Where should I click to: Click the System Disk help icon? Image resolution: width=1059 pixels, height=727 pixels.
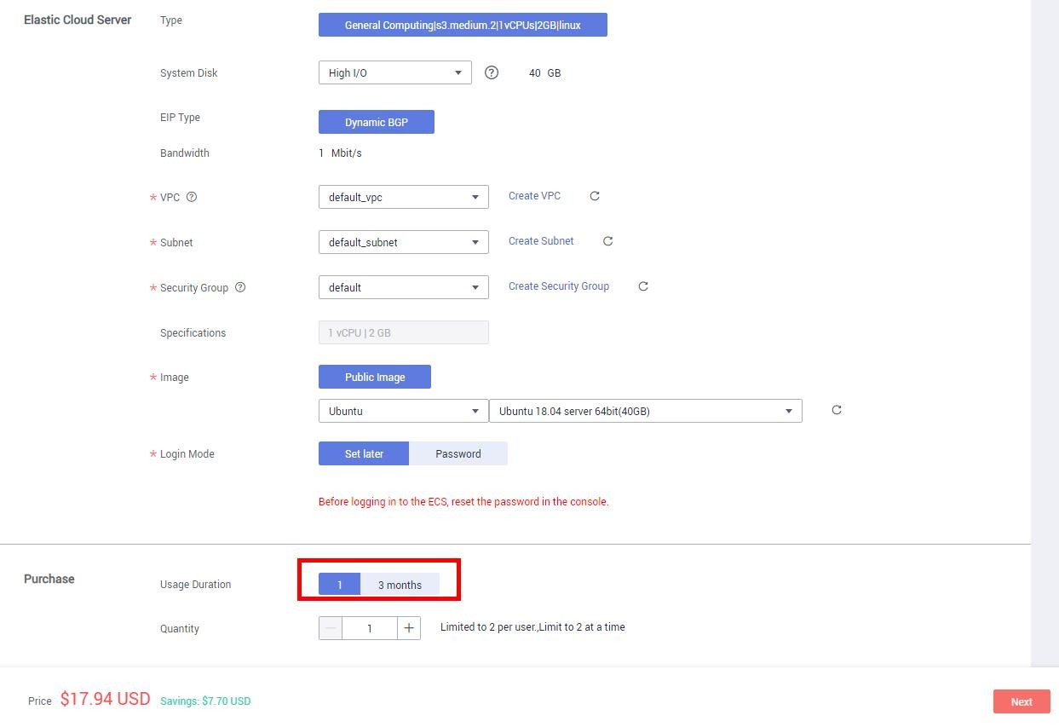[x=492, y=72]
